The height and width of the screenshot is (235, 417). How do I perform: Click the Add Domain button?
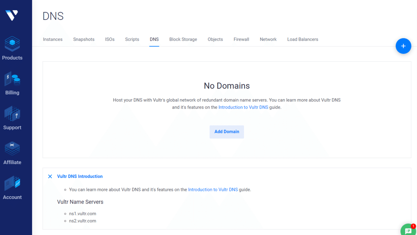coord(227,132)
